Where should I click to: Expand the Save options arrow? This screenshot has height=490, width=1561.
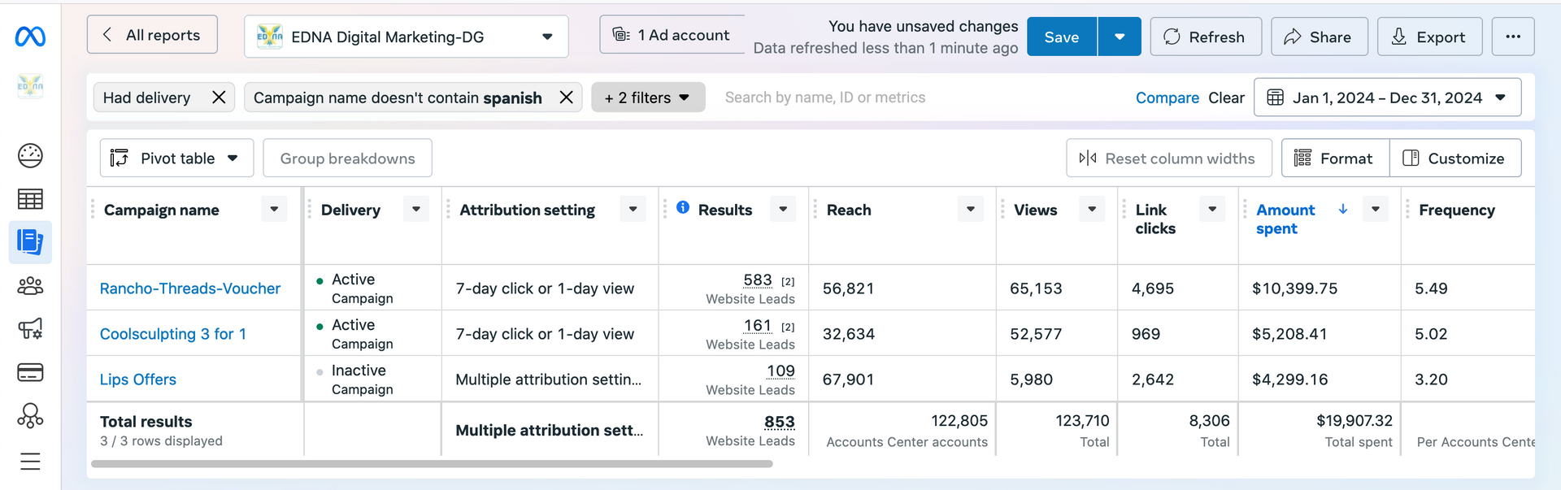click(1120, 37)
